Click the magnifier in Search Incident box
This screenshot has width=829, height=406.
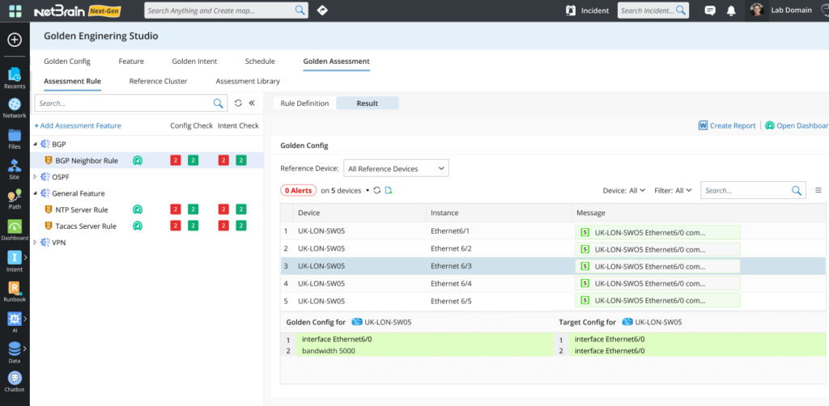[x=680, y=10]
